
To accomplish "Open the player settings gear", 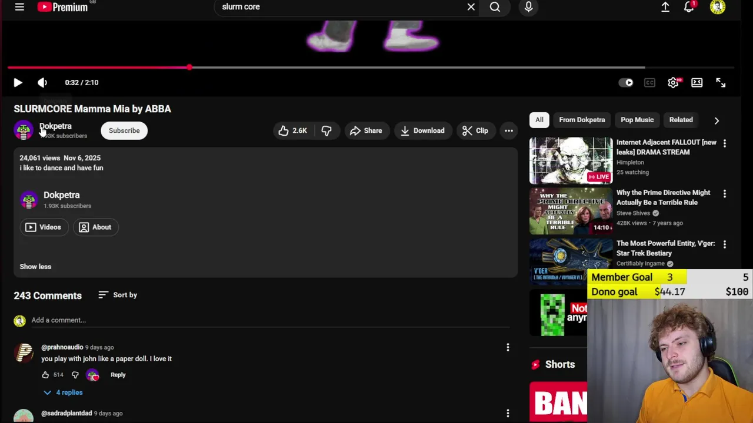I will [674, 83].
